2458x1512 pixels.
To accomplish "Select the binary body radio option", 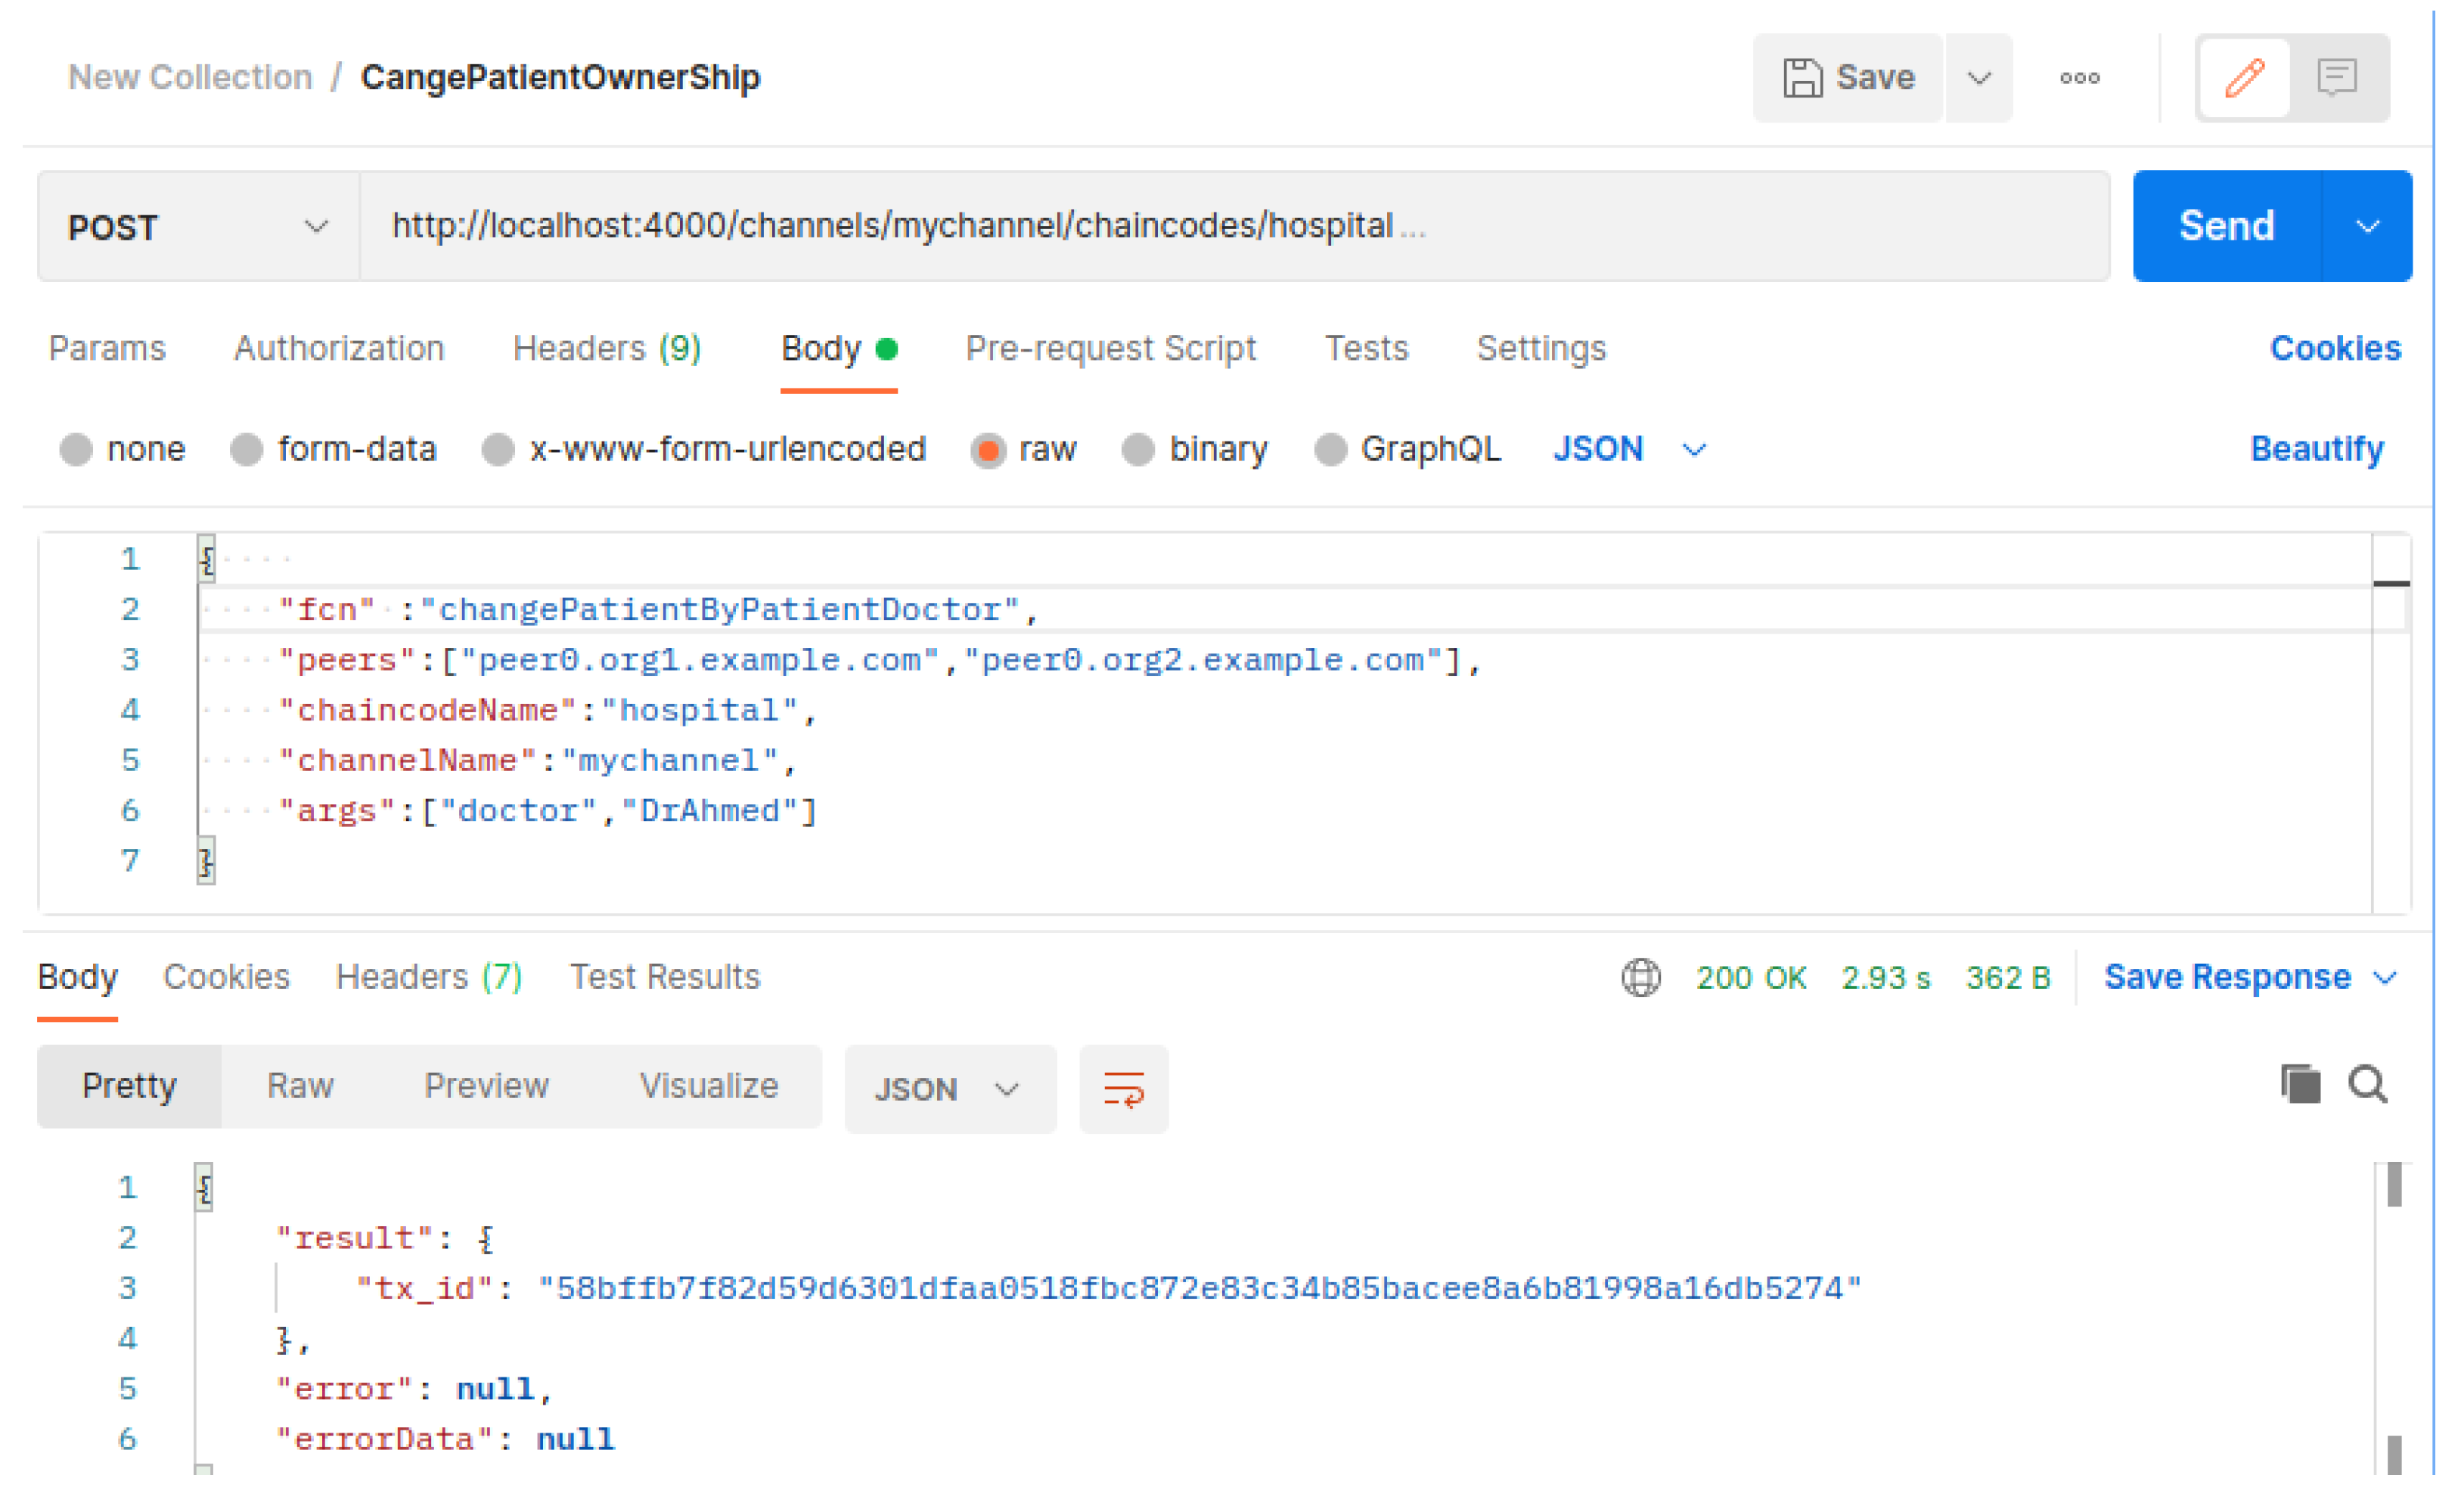I will [x=1137, y=450].
